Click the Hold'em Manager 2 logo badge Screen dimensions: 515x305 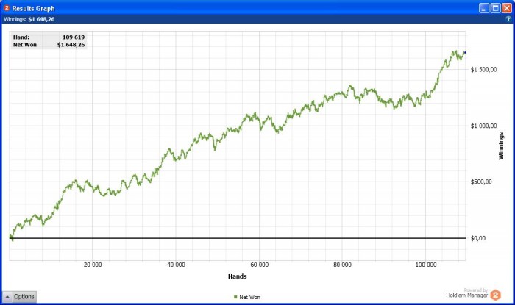click(496, 295)
